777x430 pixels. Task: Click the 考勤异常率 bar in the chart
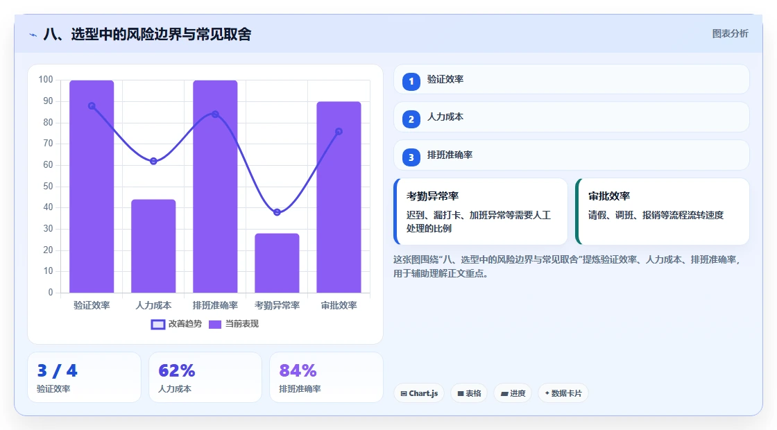point(277,263)
